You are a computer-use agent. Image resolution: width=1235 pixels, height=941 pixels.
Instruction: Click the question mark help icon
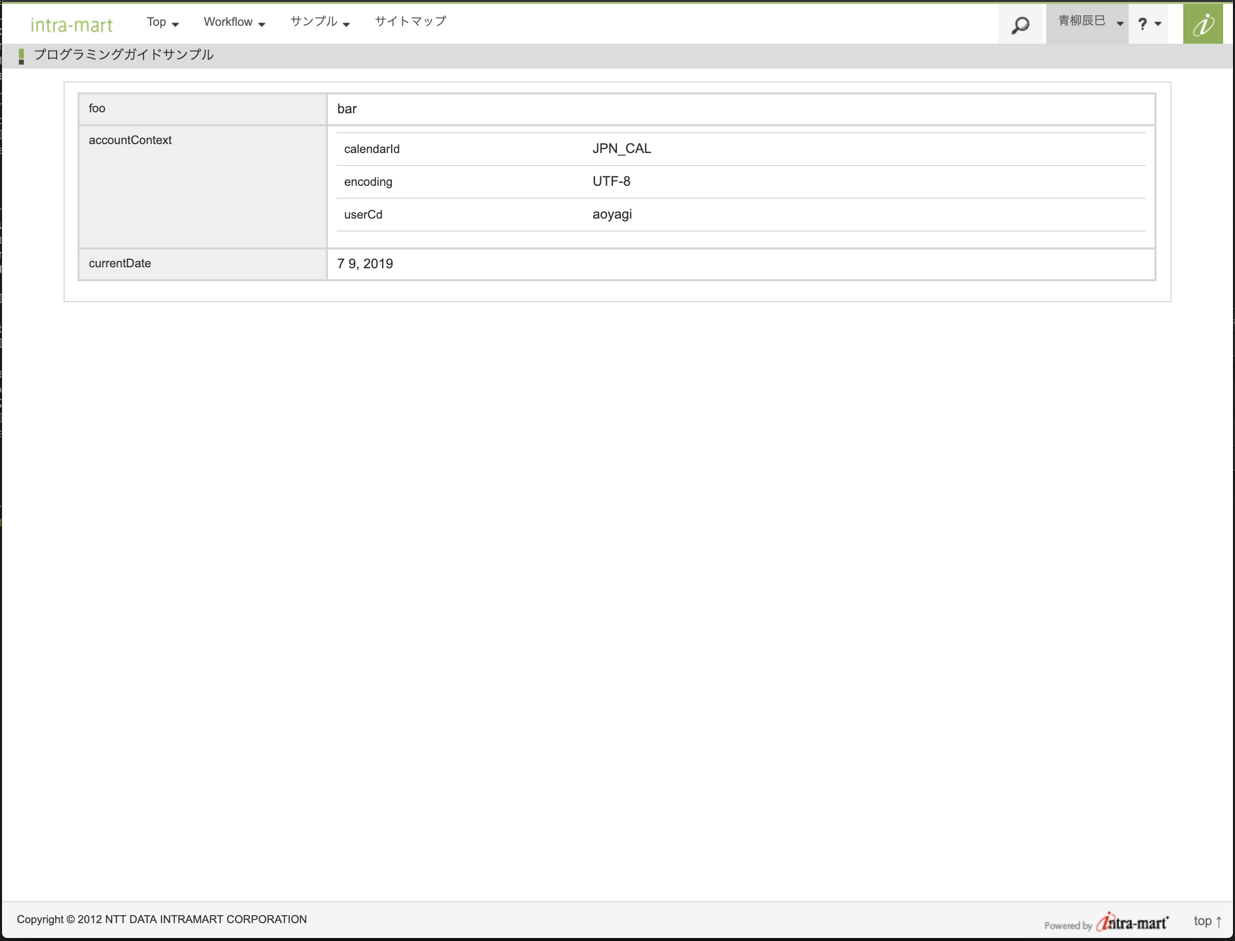click(x=1143, y=24)
